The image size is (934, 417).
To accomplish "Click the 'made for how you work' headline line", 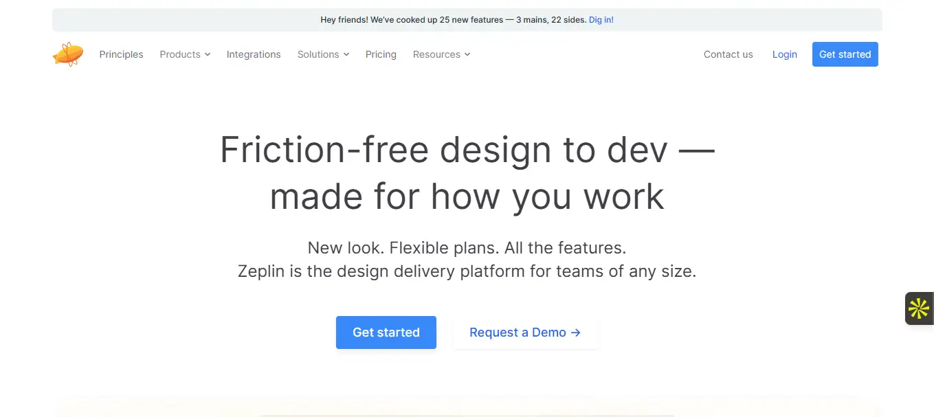I will [x=467, y=196].
